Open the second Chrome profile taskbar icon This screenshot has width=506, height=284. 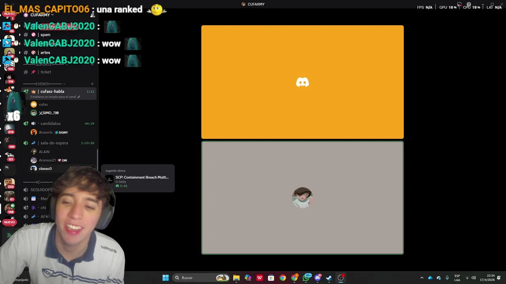coord(295,278)
